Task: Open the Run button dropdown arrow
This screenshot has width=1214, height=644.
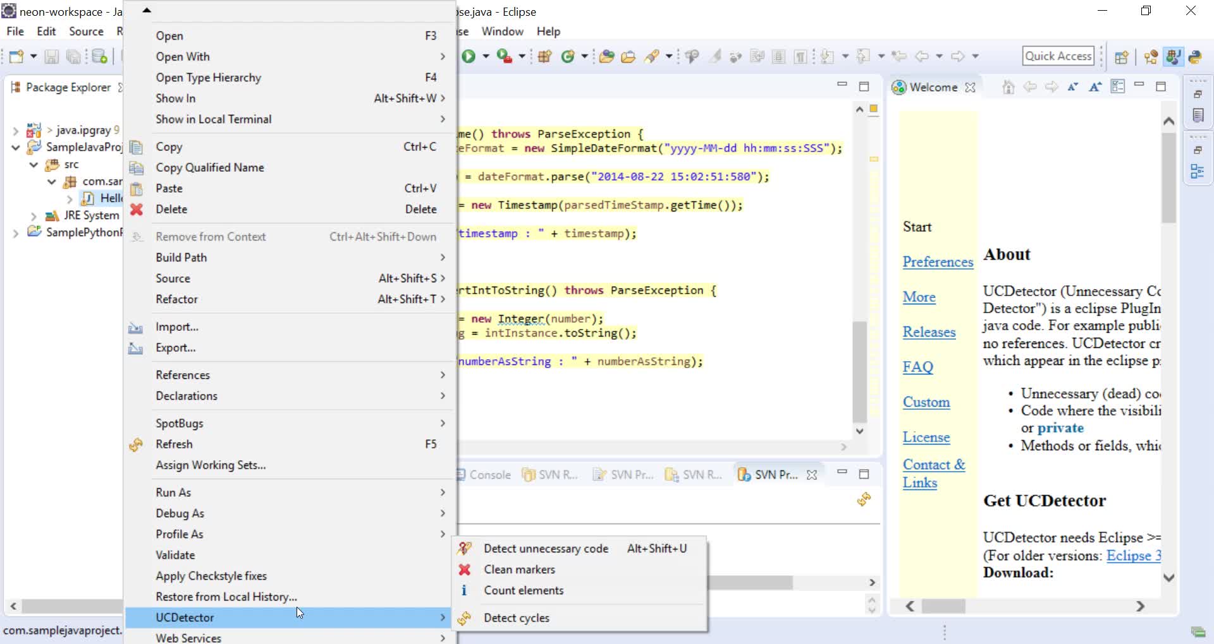Action: coord(486,56)
